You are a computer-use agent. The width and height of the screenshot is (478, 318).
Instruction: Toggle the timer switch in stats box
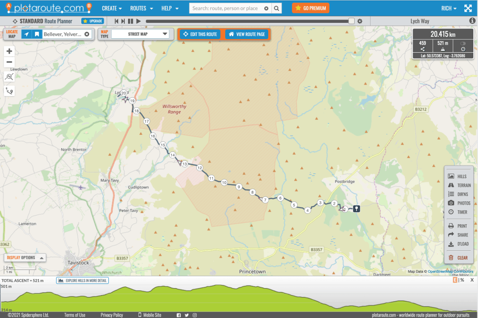point(463,43)
